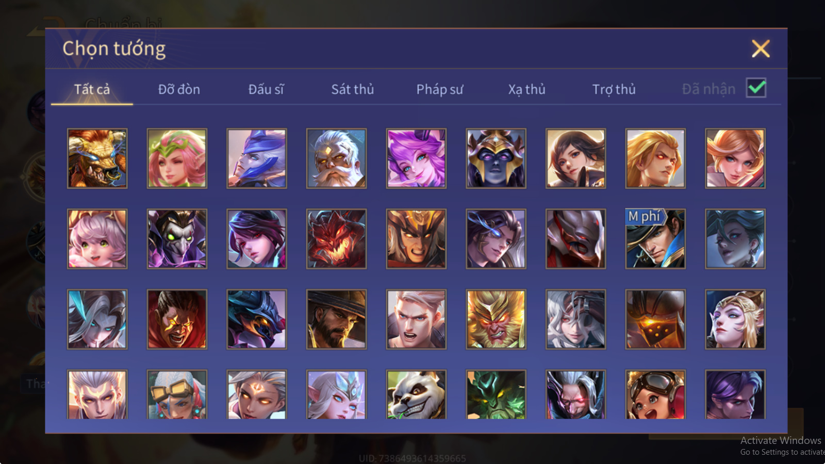The width and height of the screenshot is (825, 464).
Task: Select the red lava demon hero
Action: [336, 239]
